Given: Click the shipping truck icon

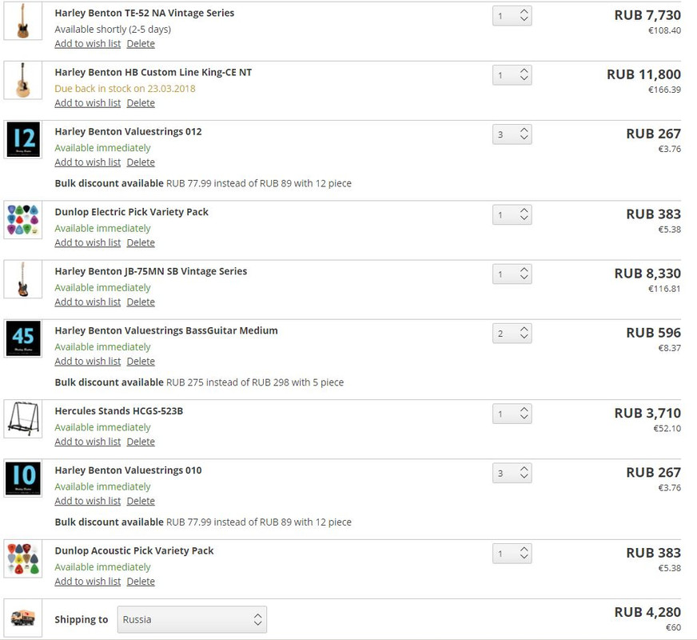Looking at the screenshot, I should [x=22, y=618].
